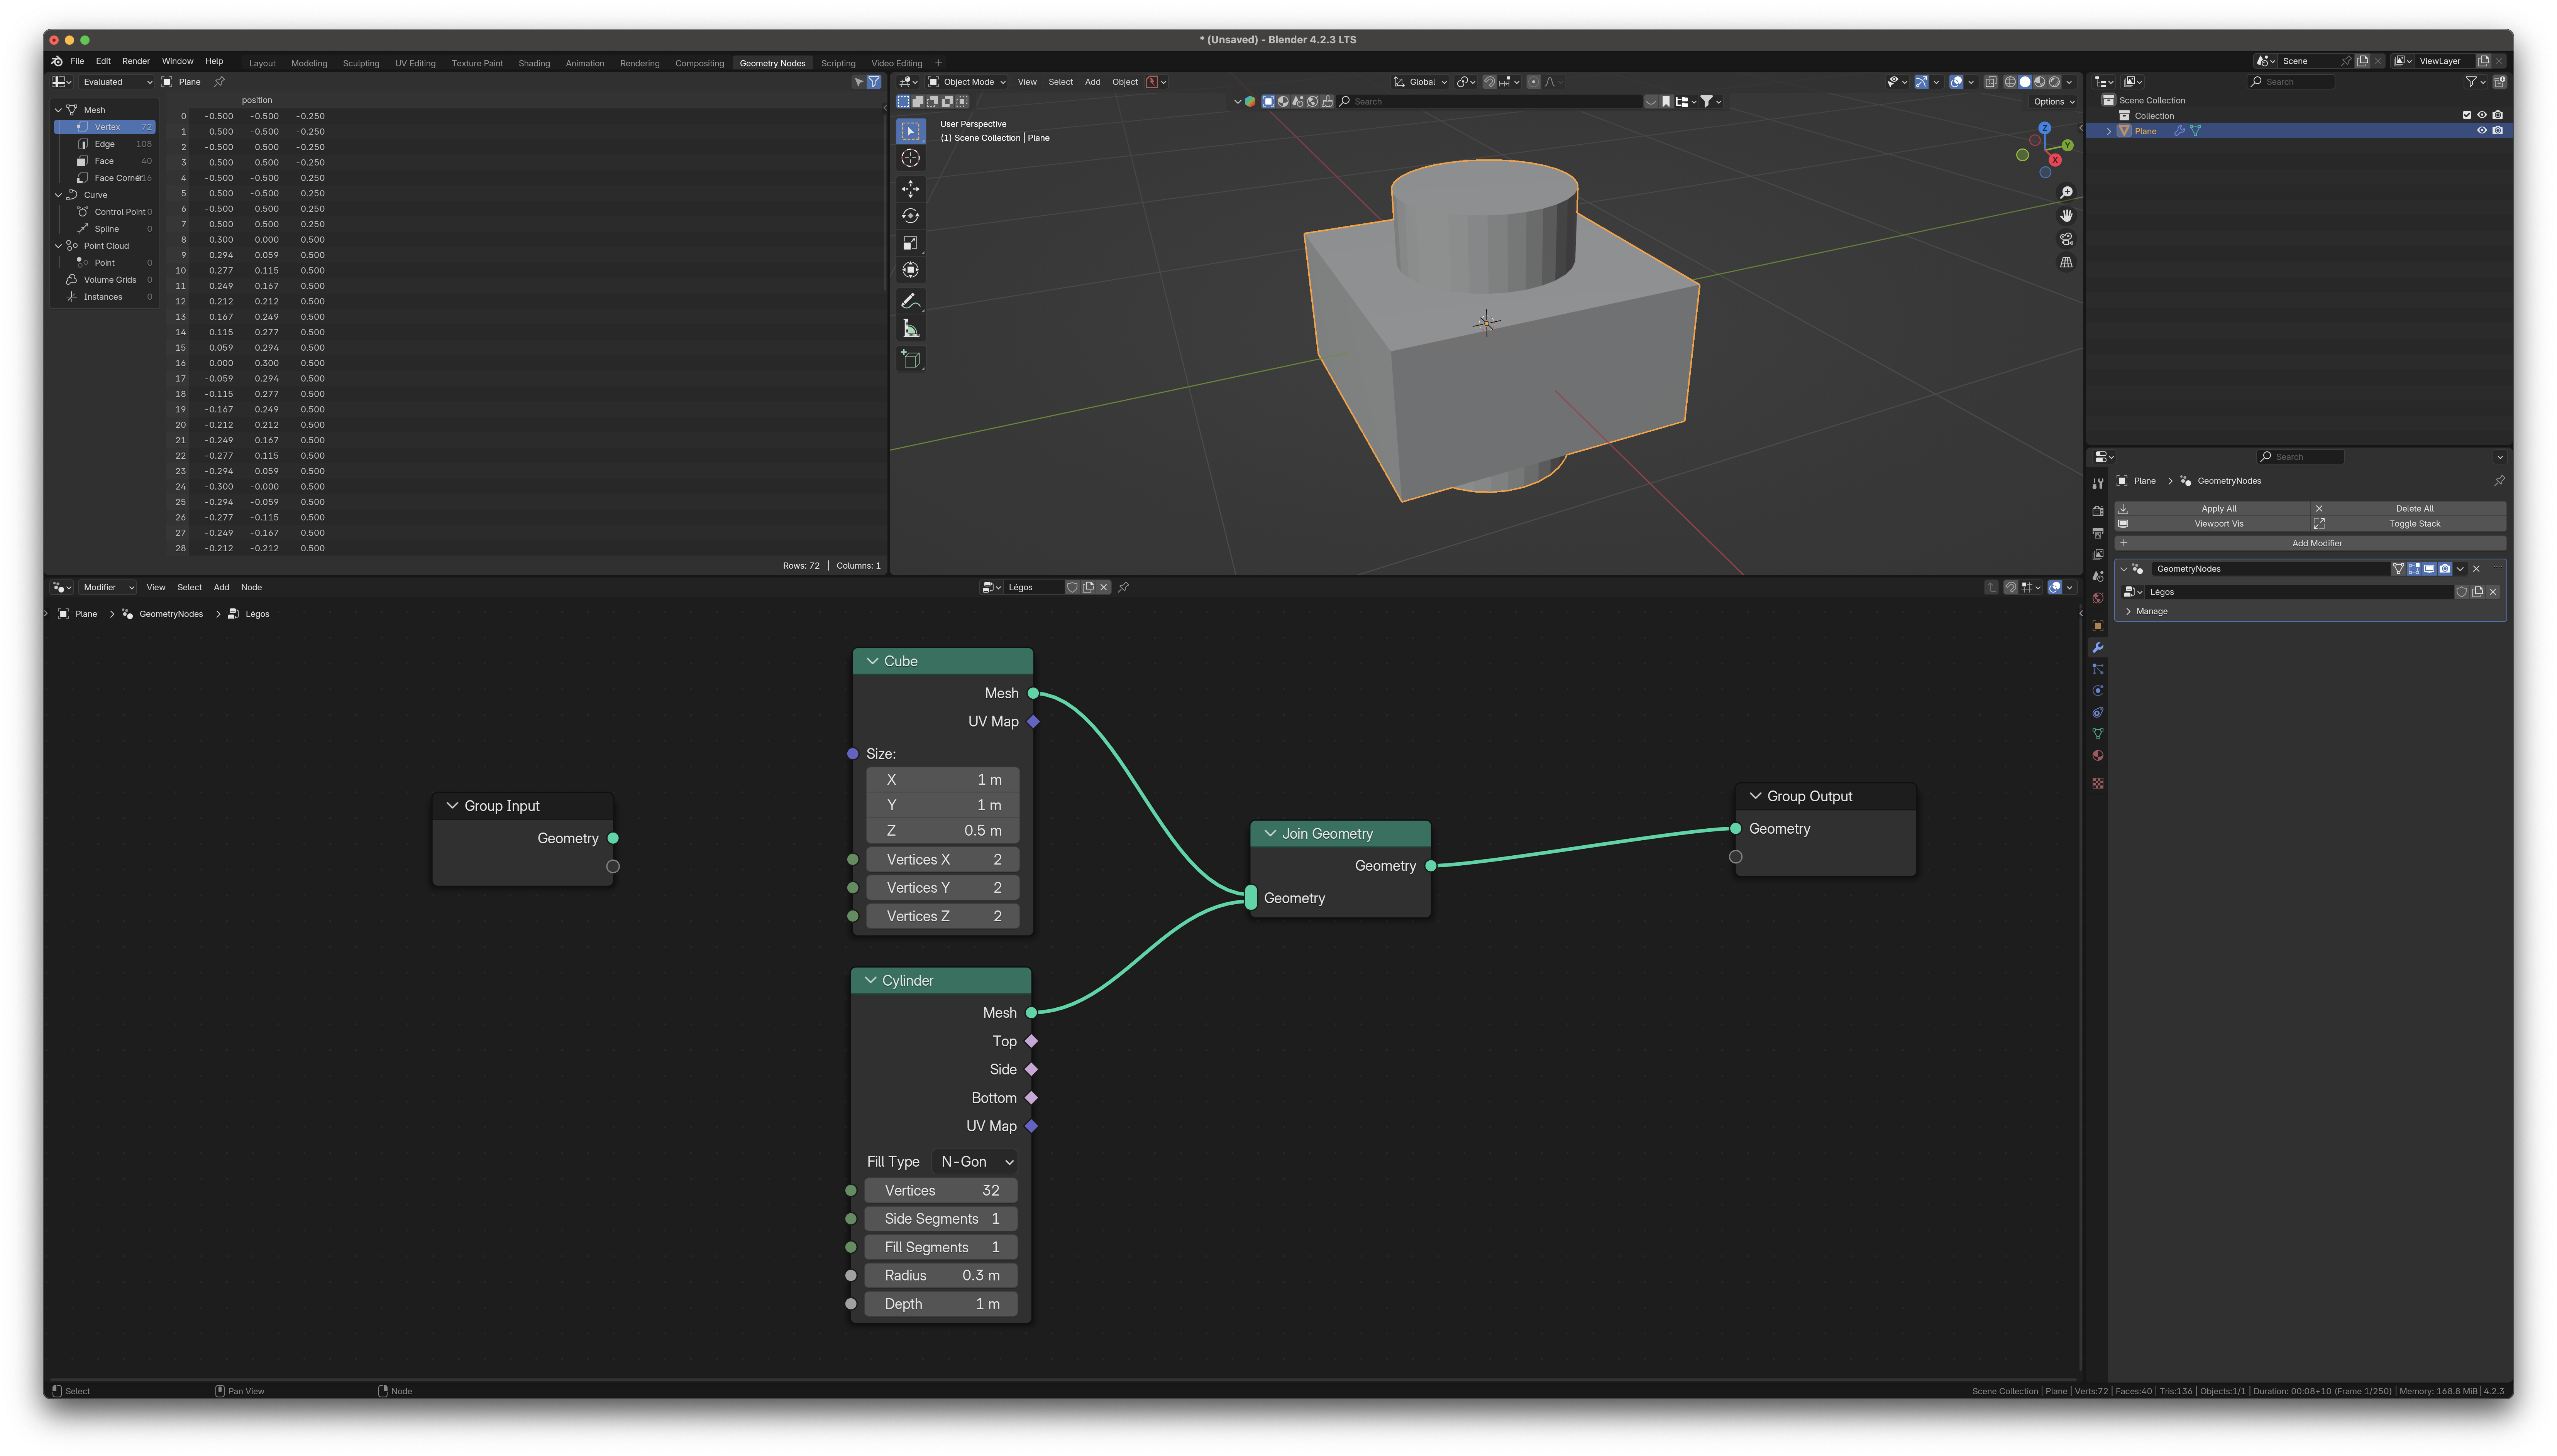Click the viewport pan hand icon
The width and height of the screenshot is (2557, 1456).
(2066, 216)
